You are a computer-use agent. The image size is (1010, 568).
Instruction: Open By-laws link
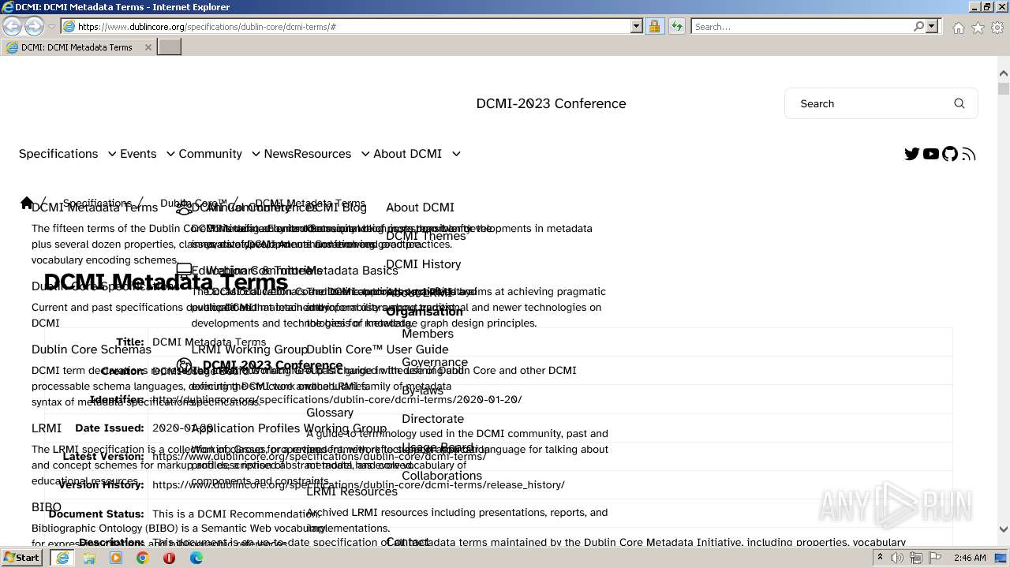[422, 390]
